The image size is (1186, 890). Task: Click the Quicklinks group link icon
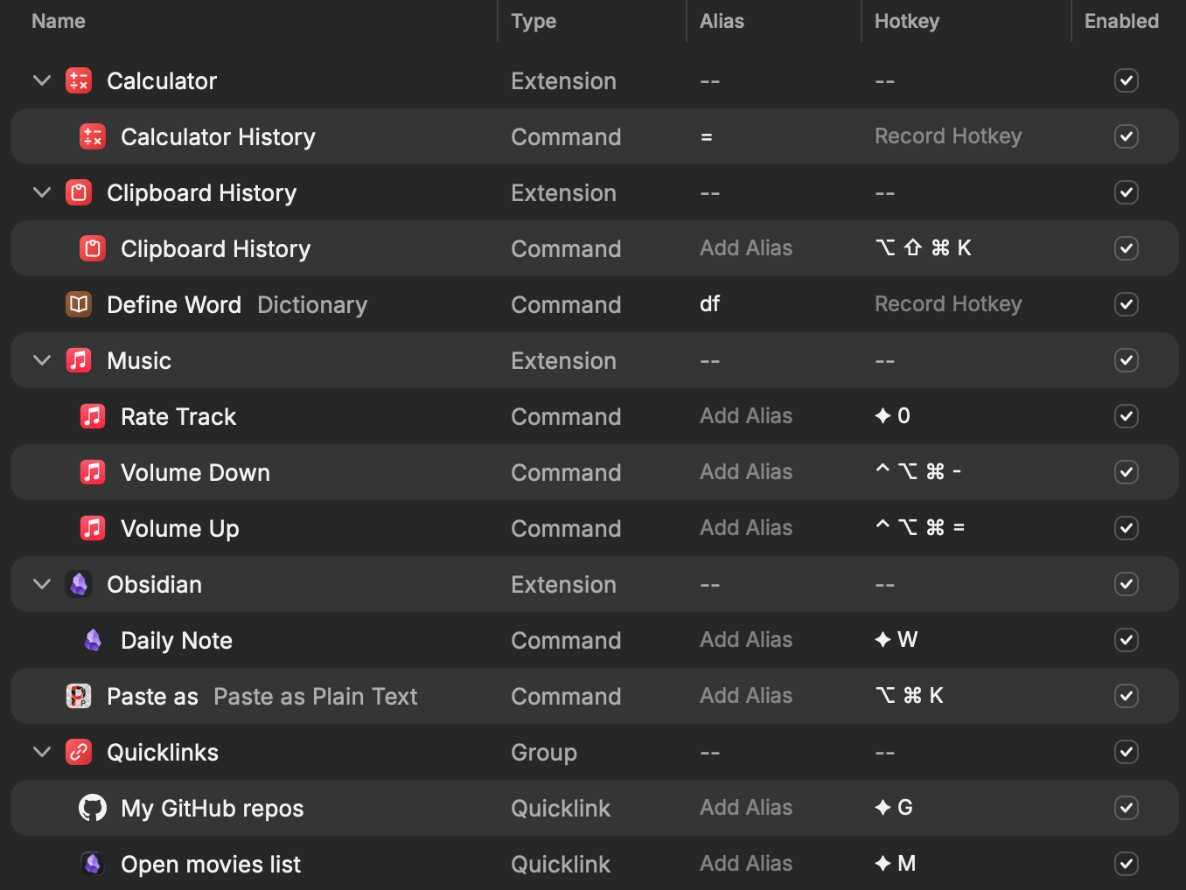click(x=79, y=752)
